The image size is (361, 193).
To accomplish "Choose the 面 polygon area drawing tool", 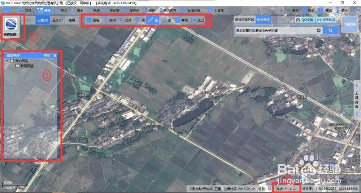I will 166,20.
